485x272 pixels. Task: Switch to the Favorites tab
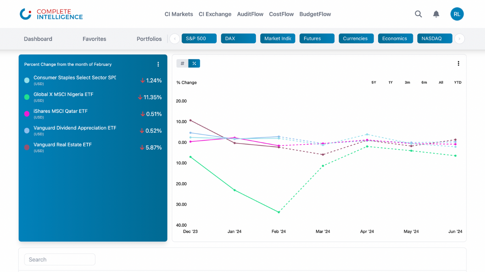[94, 39]
